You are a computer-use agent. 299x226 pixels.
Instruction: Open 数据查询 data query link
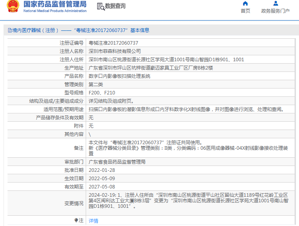(x=115, y=6)
